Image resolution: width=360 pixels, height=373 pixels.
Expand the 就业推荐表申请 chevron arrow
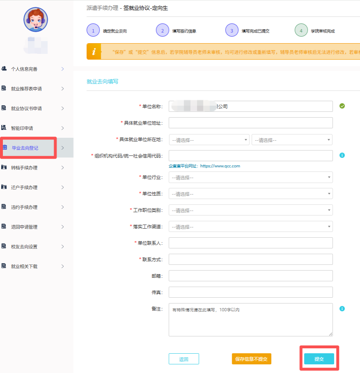point(62,88)
